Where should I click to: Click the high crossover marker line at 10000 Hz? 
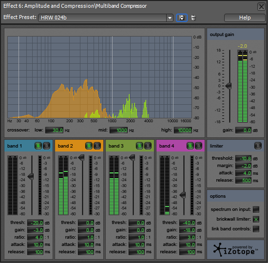coord(173,77)
